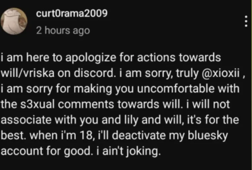
Task: Click the word "account" in the comment
Action: (22, 151)
